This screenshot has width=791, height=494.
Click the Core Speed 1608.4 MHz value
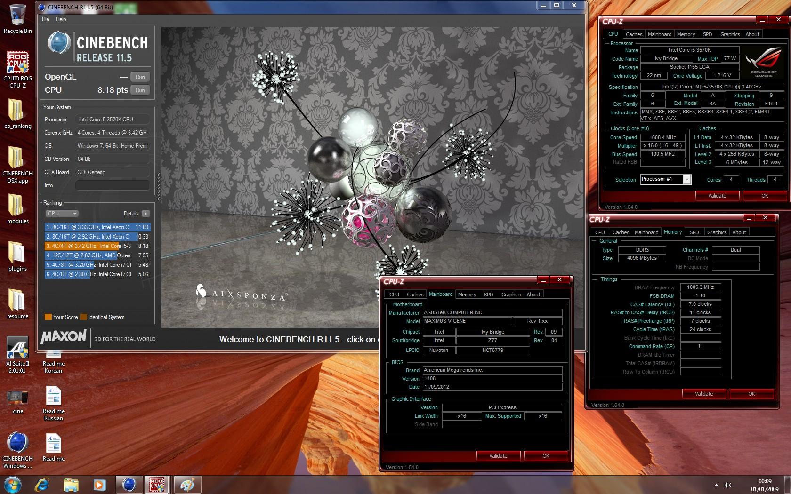pos(662,138)
